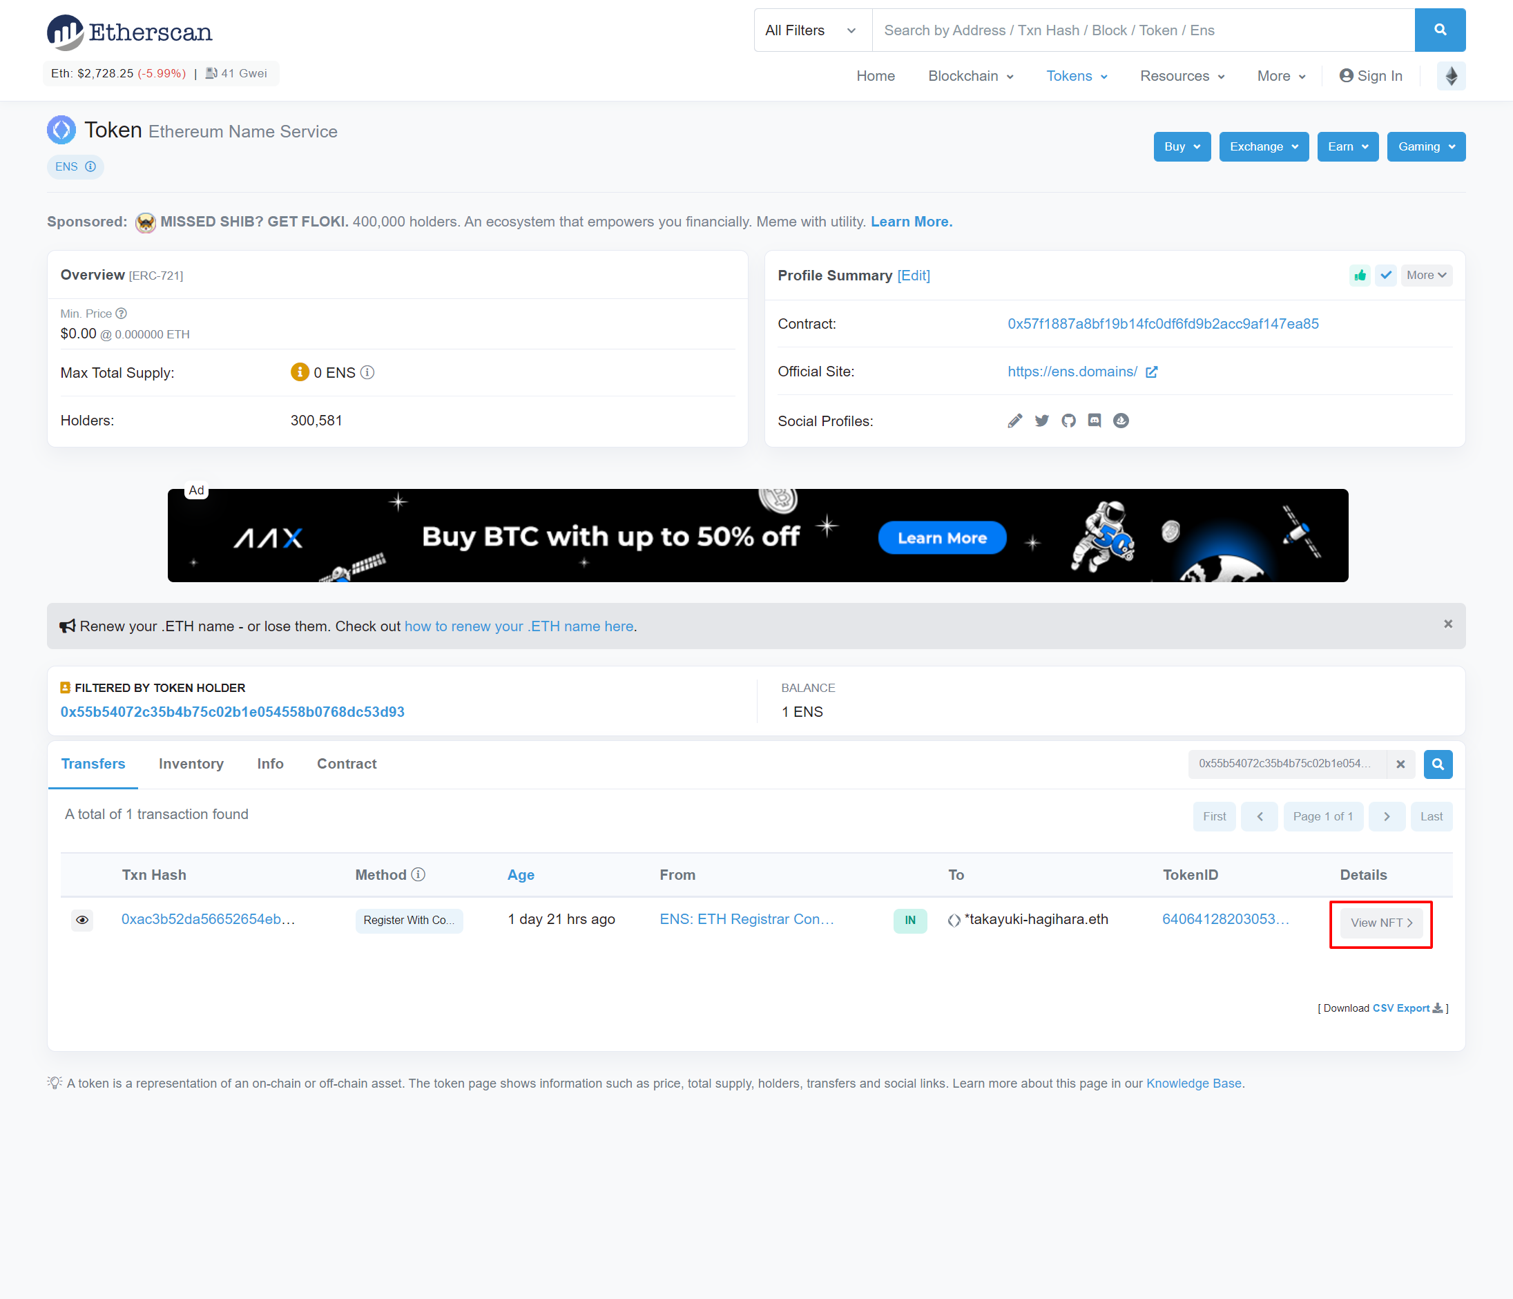Clear the address filter with the X
The image size is (1513, 1299).
coord(1400,764)
